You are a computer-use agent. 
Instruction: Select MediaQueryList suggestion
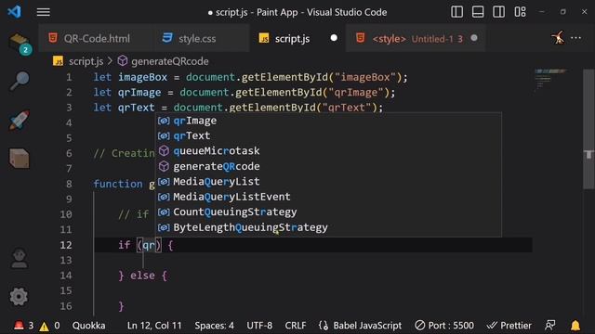(x=328, y=182)
